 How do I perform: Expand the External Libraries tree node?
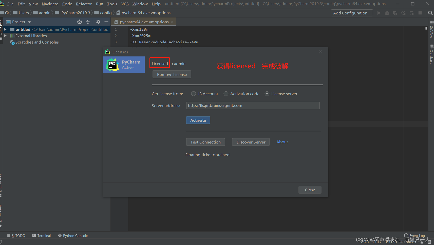5,36
